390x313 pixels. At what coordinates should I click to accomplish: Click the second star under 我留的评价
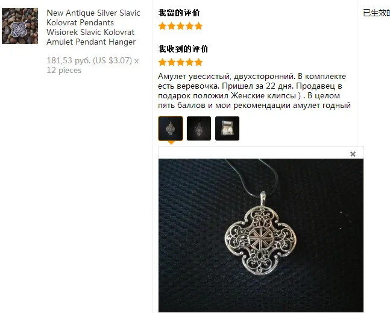pyautogui.click(x=172, y=26)
